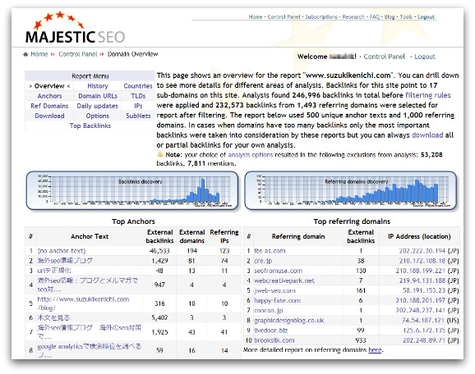Open the http://www.suzukikenichi.com/blog/ anchor
This screenshot has height=374, width=475.
point(83,303)
